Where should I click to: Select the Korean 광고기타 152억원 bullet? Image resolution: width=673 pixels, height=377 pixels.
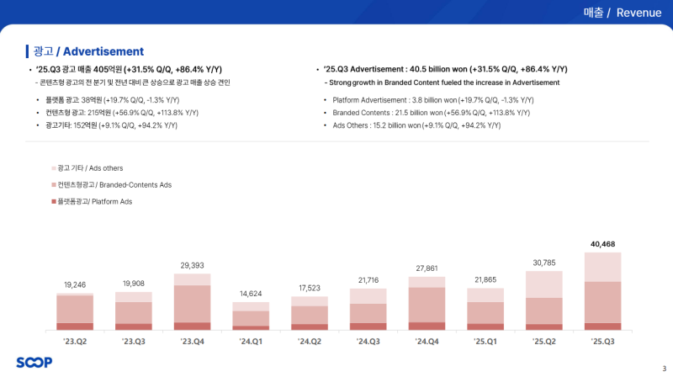click(111, 125)
